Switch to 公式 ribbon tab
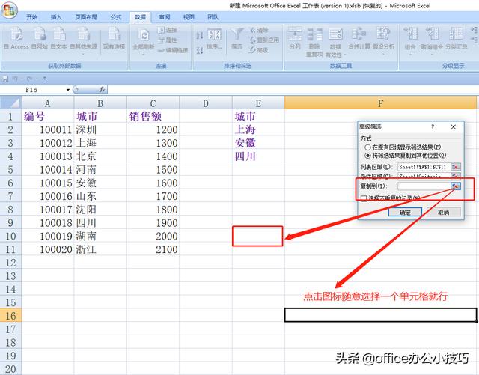 [x=116, y=17]
